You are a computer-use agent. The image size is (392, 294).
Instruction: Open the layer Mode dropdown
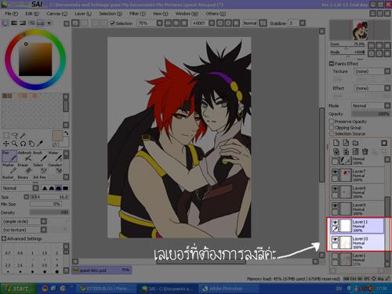pyautogui.click(x=371, y=106)
